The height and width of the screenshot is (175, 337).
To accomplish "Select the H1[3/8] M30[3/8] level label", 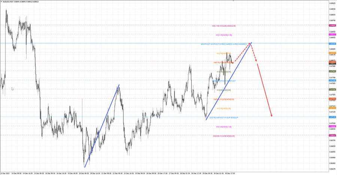I will pyautogui.click(x=224, y=90).
